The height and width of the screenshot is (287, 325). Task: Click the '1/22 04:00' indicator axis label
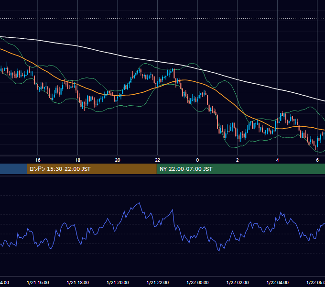(278, 282)
